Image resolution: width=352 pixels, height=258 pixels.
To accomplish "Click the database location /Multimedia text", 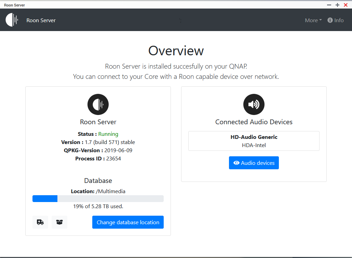I will pyautogui.click(x=110, y=191).
